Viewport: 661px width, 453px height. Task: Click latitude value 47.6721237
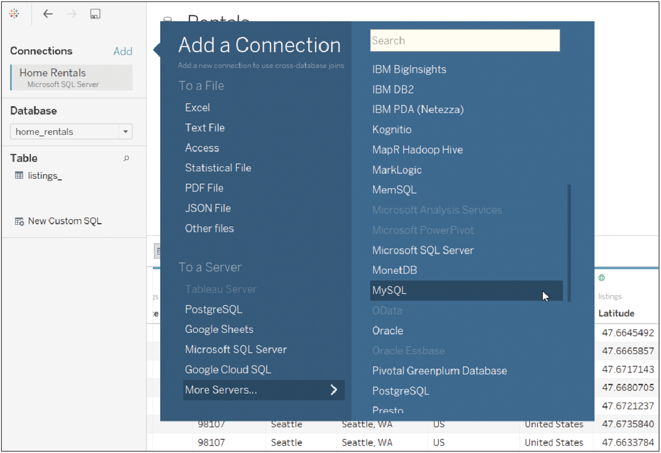(x=628, y=406)
